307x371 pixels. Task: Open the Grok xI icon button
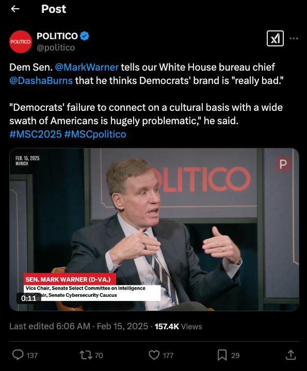click(x=275, y=38)
